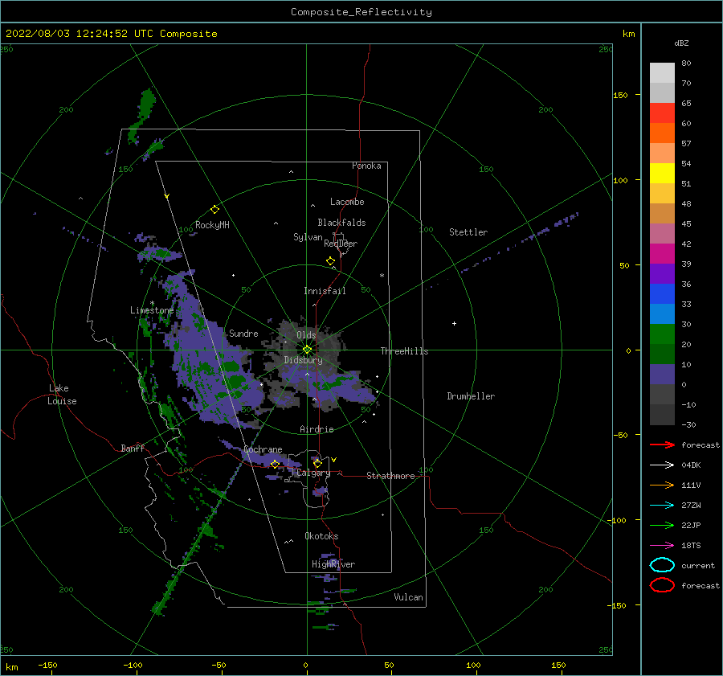Click the Vulcan city label
The width and height of the screenshot is (723, 676).
(409, 597)
